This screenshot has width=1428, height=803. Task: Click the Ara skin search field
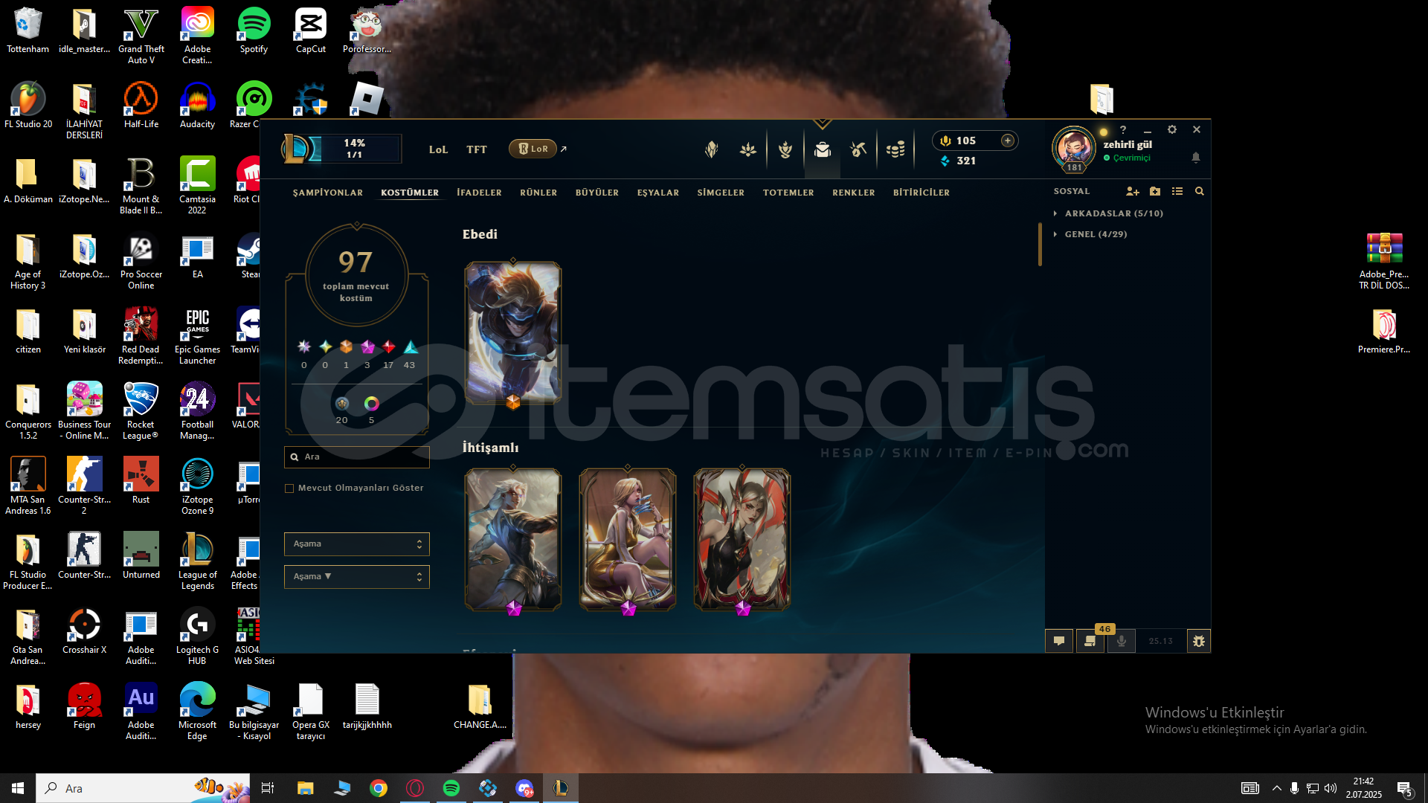tap(357, 457)
